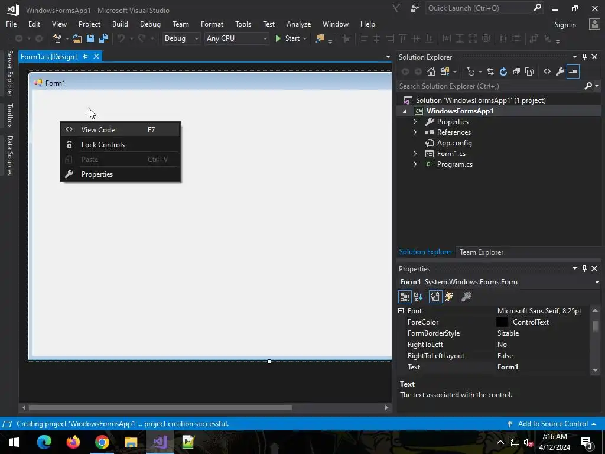605x454 pixels.
Task: Select View Code from context menu
Action: [120, 129]
